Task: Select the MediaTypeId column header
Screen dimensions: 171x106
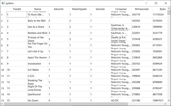Action: coord(79,9)
